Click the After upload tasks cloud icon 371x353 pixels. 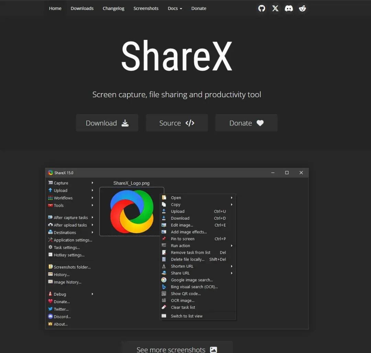point(50,225)
